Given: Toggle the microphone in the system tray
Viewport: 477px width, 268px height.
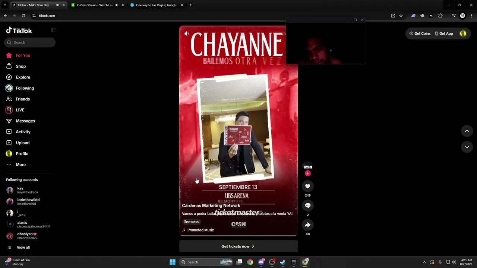Looking at the screenshot, I should (440, 262).
